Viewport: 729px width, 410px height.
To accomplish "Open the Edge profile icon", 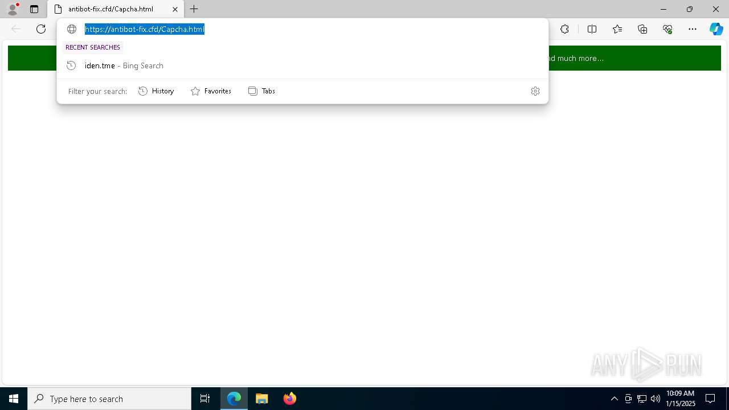I will tap(13, 9).
